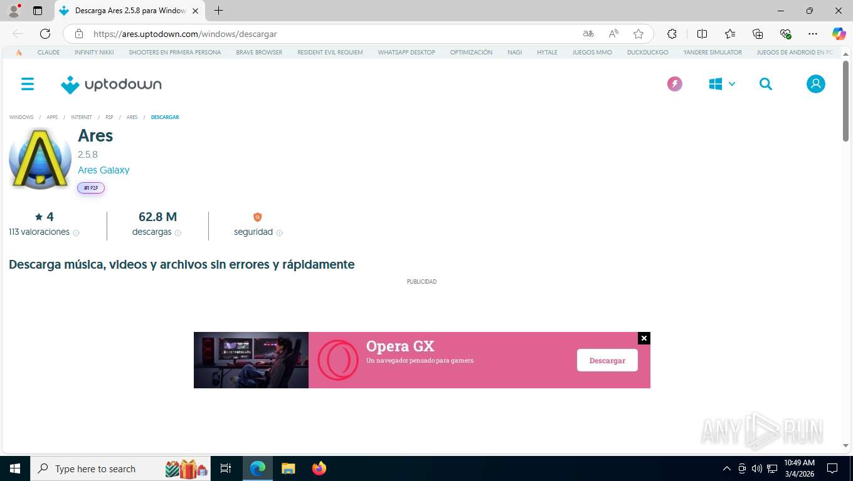Open Task View on taskbar
Image resolution: width=853 pixels, height=481 pixels.
[x=226, y=468]
